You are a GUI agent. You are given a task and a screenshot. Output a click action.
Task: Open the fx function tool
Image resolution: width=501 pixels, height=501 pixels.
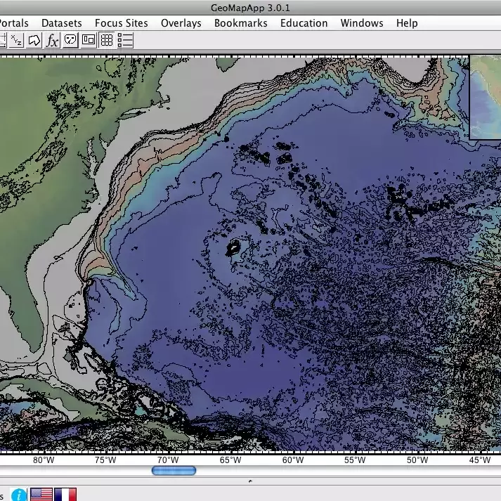[52, 40]
